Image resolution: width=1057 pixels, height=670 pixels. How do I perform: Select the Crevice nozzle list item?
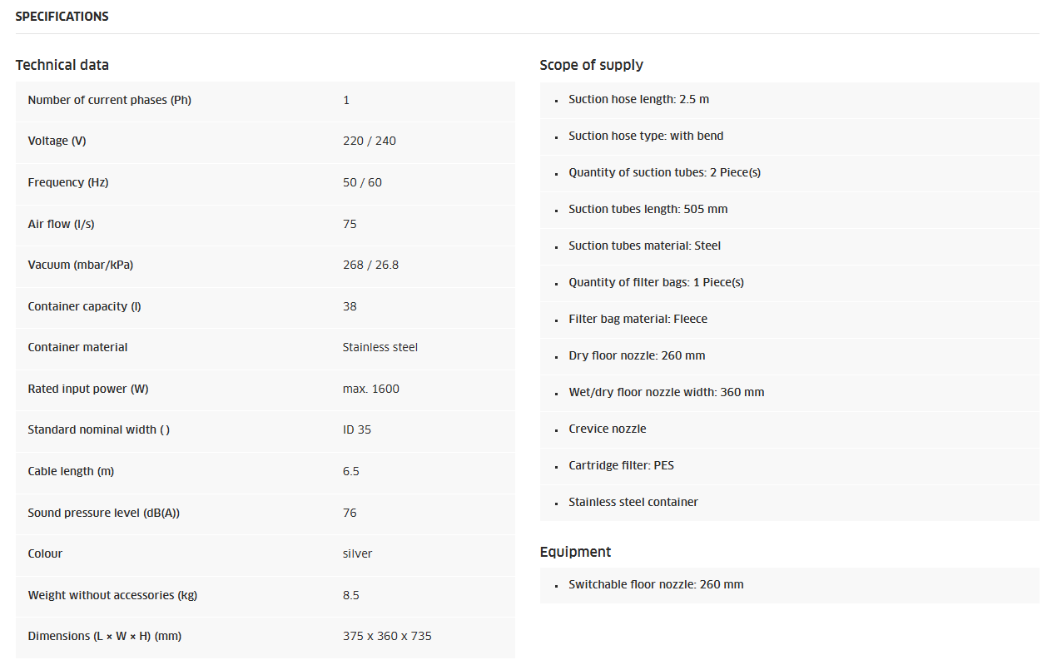(607, 429)
